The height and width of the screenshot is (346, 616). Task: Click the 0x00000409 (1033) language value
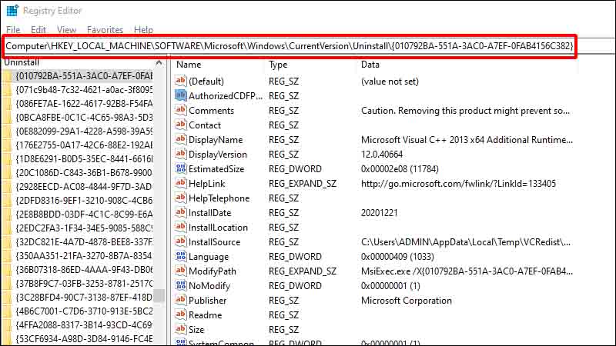[x=397, y=257]
